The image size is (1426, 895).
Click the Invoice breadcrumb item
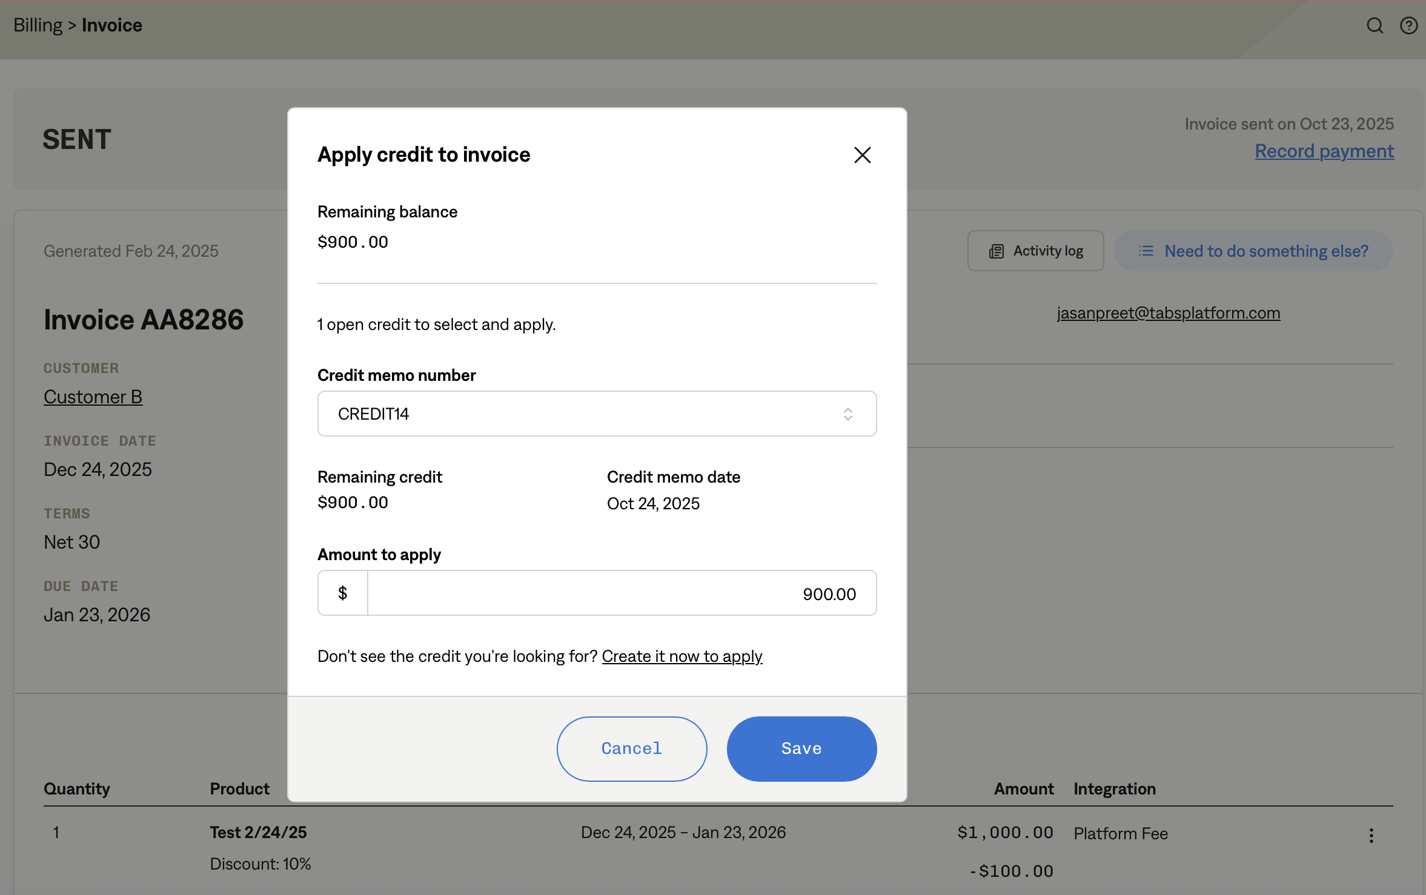[x=112, y=25]
